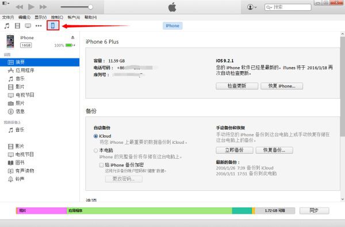Open the TV Shows library icon in toolbar
The width and height of the screenshot is (345, 227).
coord(28,26)
